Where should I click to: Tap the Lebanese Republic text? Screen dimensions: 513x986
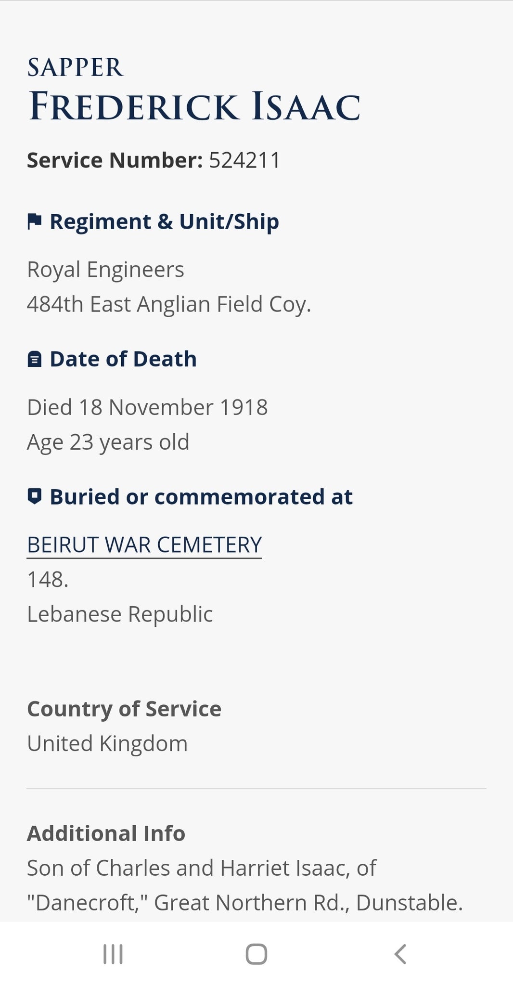120,614
